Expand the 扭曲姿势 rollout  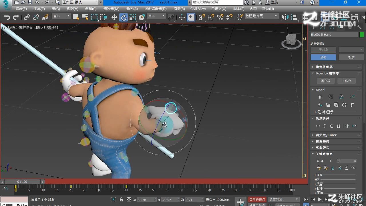click(x=336, y=141)
